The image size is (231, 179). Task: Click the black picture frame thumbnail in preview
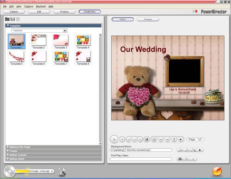click(184, 71)
